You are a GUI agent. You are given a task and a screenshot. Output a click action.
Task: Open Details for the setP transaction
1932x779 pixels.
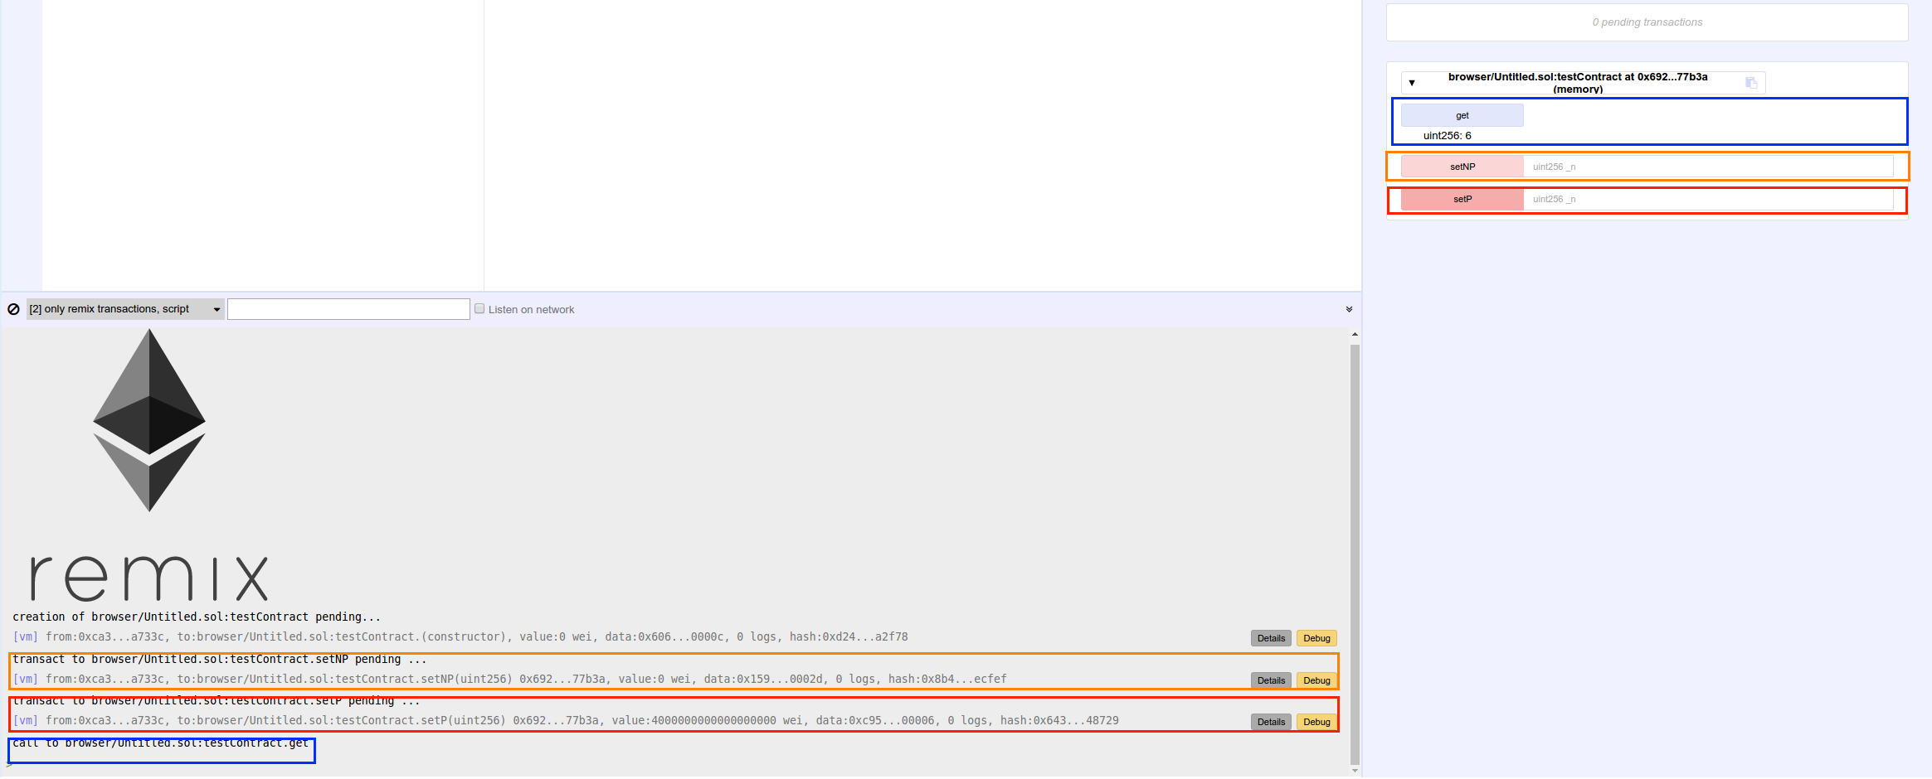point(1270,722)
